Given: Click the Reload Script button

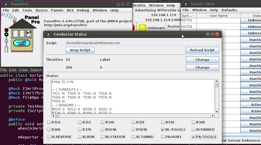Looking at the screenshot, I should click(x=202, y=50).
